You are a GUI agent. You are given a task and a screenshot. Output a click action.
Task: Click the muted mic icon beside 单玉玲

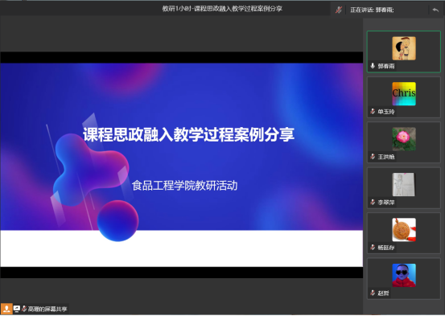tap(373, 112)
